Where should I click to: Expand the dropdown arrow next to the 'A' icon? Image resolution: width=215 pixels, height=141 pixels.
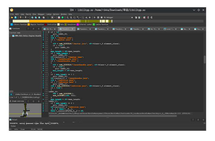[55, 17]
